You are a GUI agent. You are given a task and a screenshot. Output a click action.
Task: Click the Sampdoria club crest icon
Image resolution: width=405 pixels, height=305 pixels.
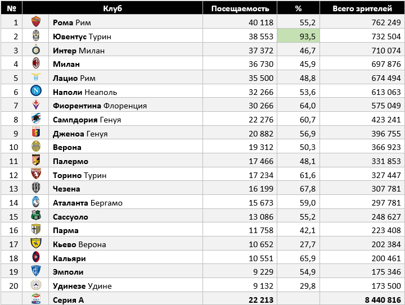(36, 120)
